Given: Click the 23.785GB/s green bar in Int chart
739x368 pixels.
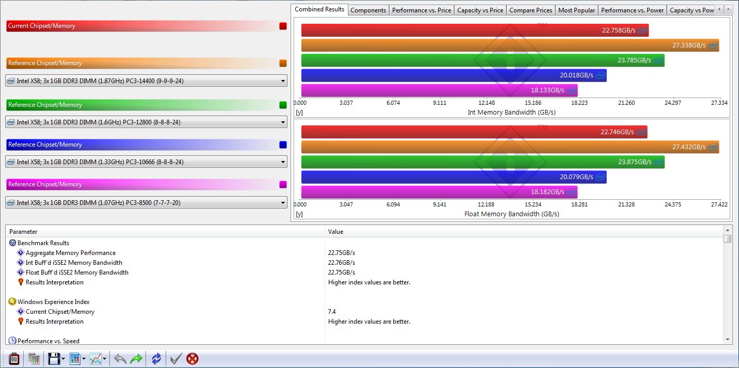Looking at the screenshot, I should (483, 60).
